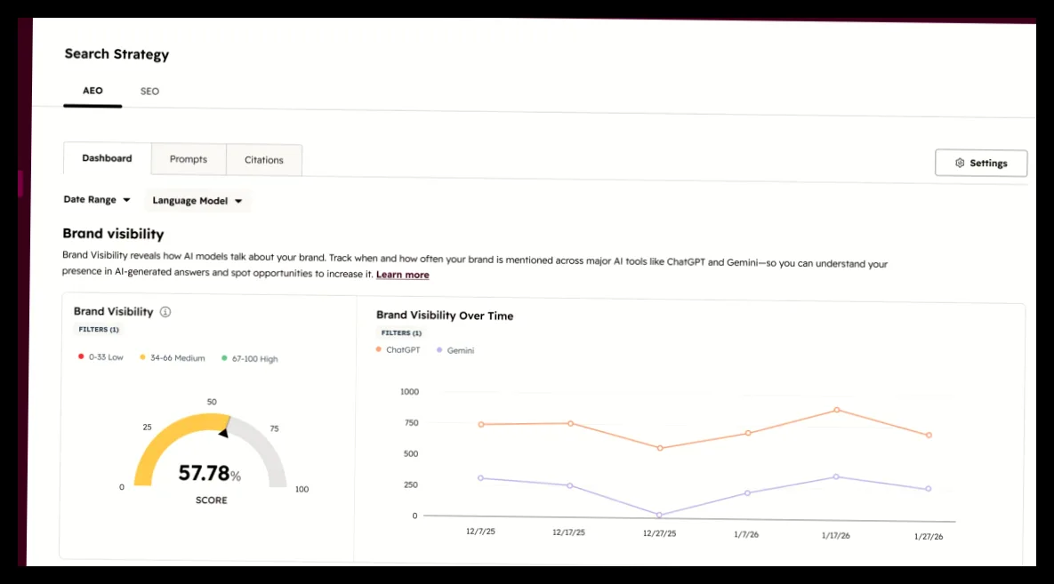Toggle the Gemini legend series
The width and height of the screenshot is (1054, 584).
coord(455,350)
